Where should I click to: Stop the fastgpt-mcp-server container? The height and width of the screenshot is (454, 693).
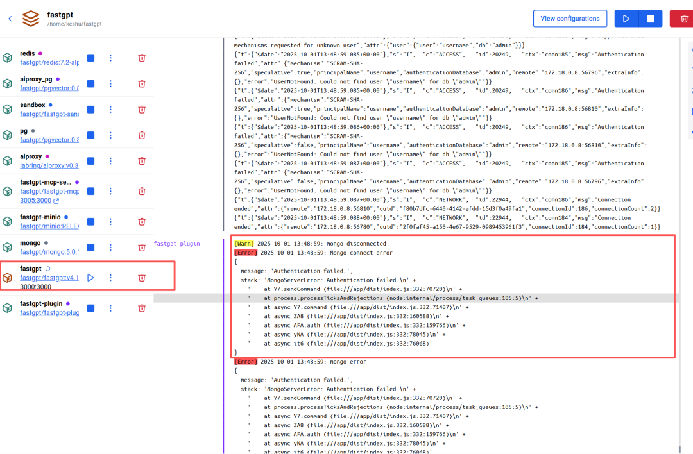point(90,191)
